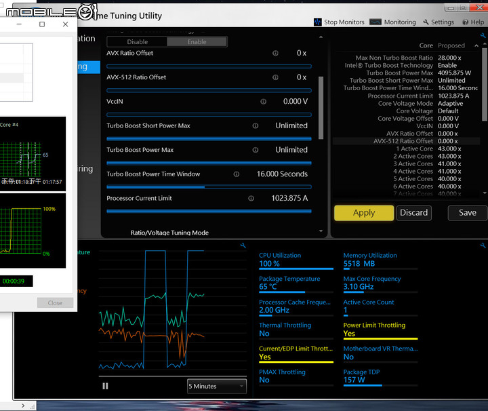Adjust the AVX-512 Ratio Offset slider

[209, 91]
